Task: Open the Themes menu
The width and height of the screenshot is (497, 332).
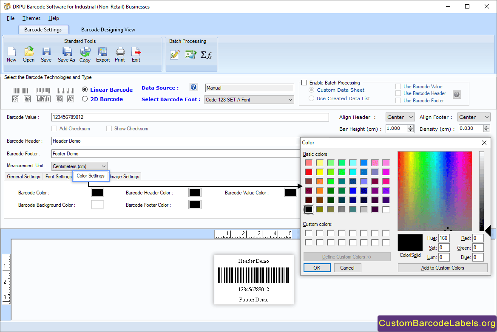Action: pyautogui.click(x=31, y=18)
